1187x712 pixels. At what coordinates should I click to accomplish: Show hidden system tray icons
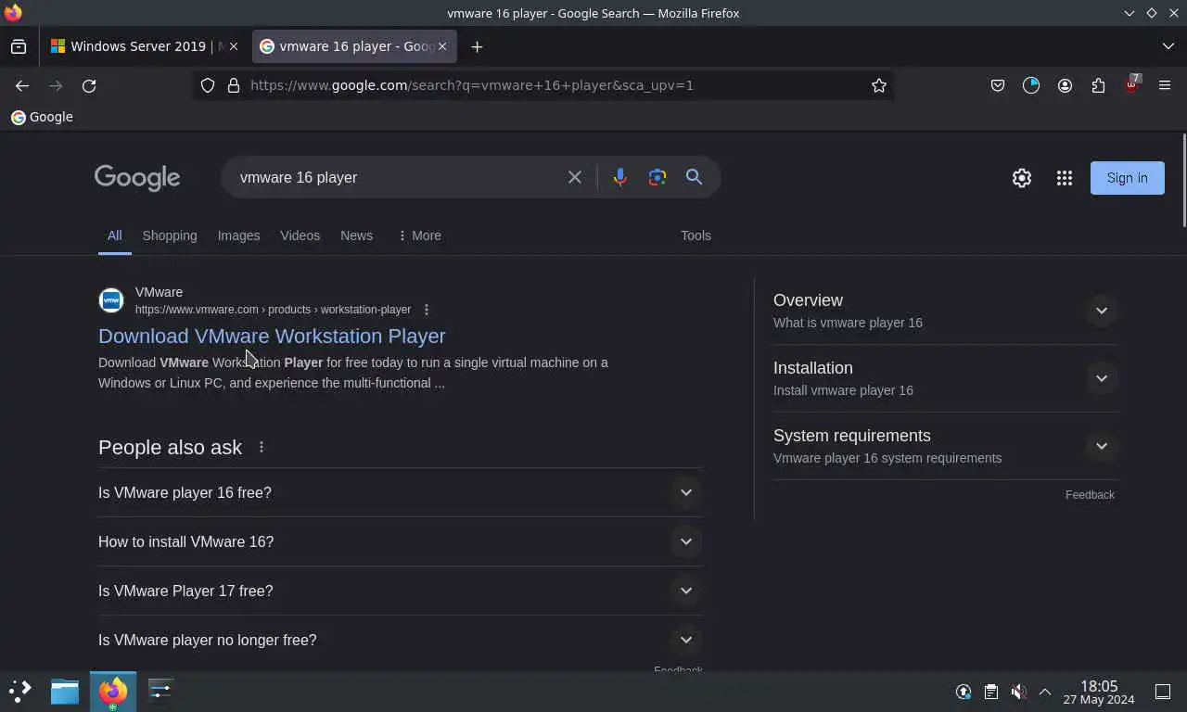pyautogui.click(x=1045, y=692)
